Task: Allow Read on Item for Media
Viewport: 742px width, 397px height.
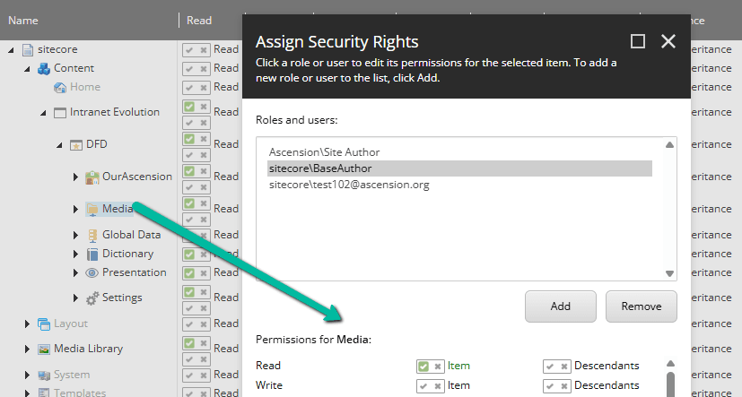Action: click(x=423, y=367)
